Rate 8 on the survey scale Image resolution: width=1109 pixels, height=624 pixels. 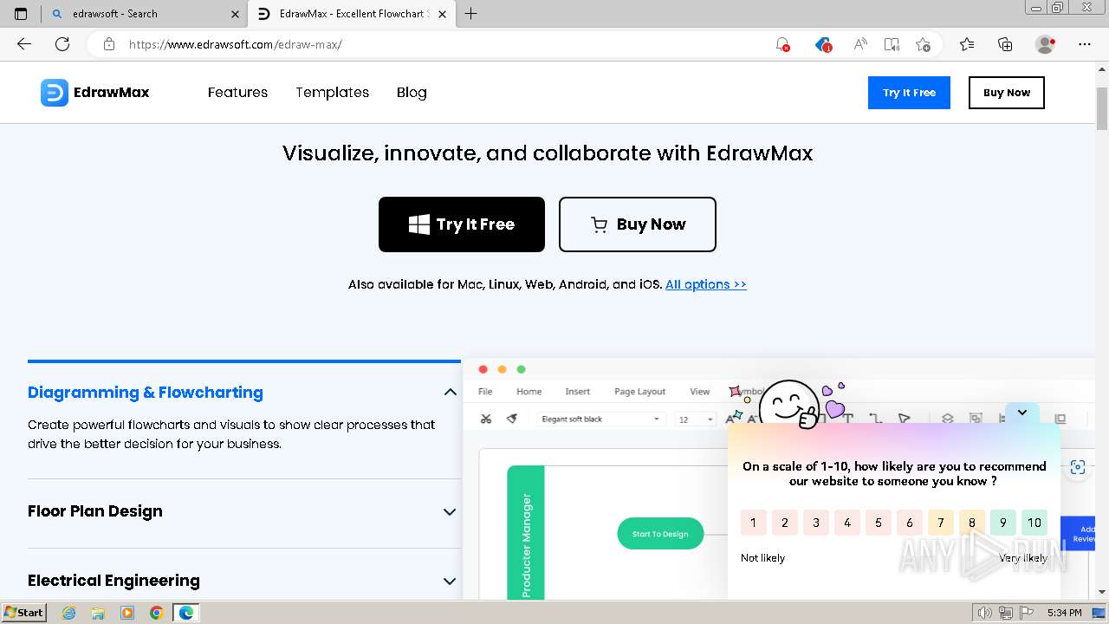point(971,523)
